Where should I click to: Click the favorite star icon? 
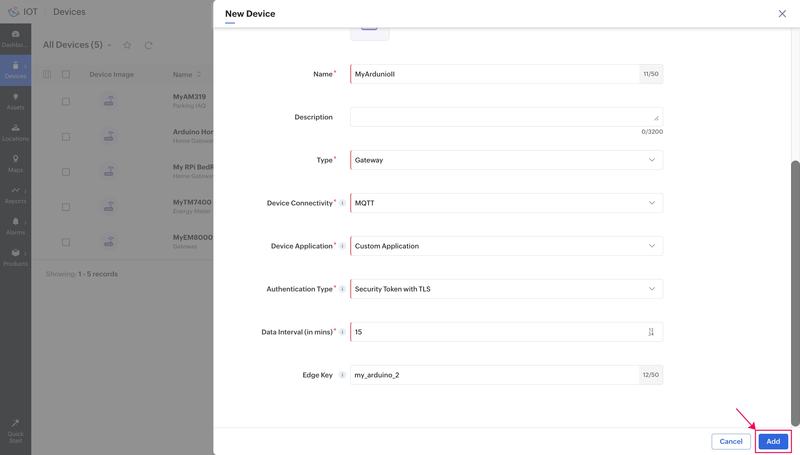pos(127,45)
